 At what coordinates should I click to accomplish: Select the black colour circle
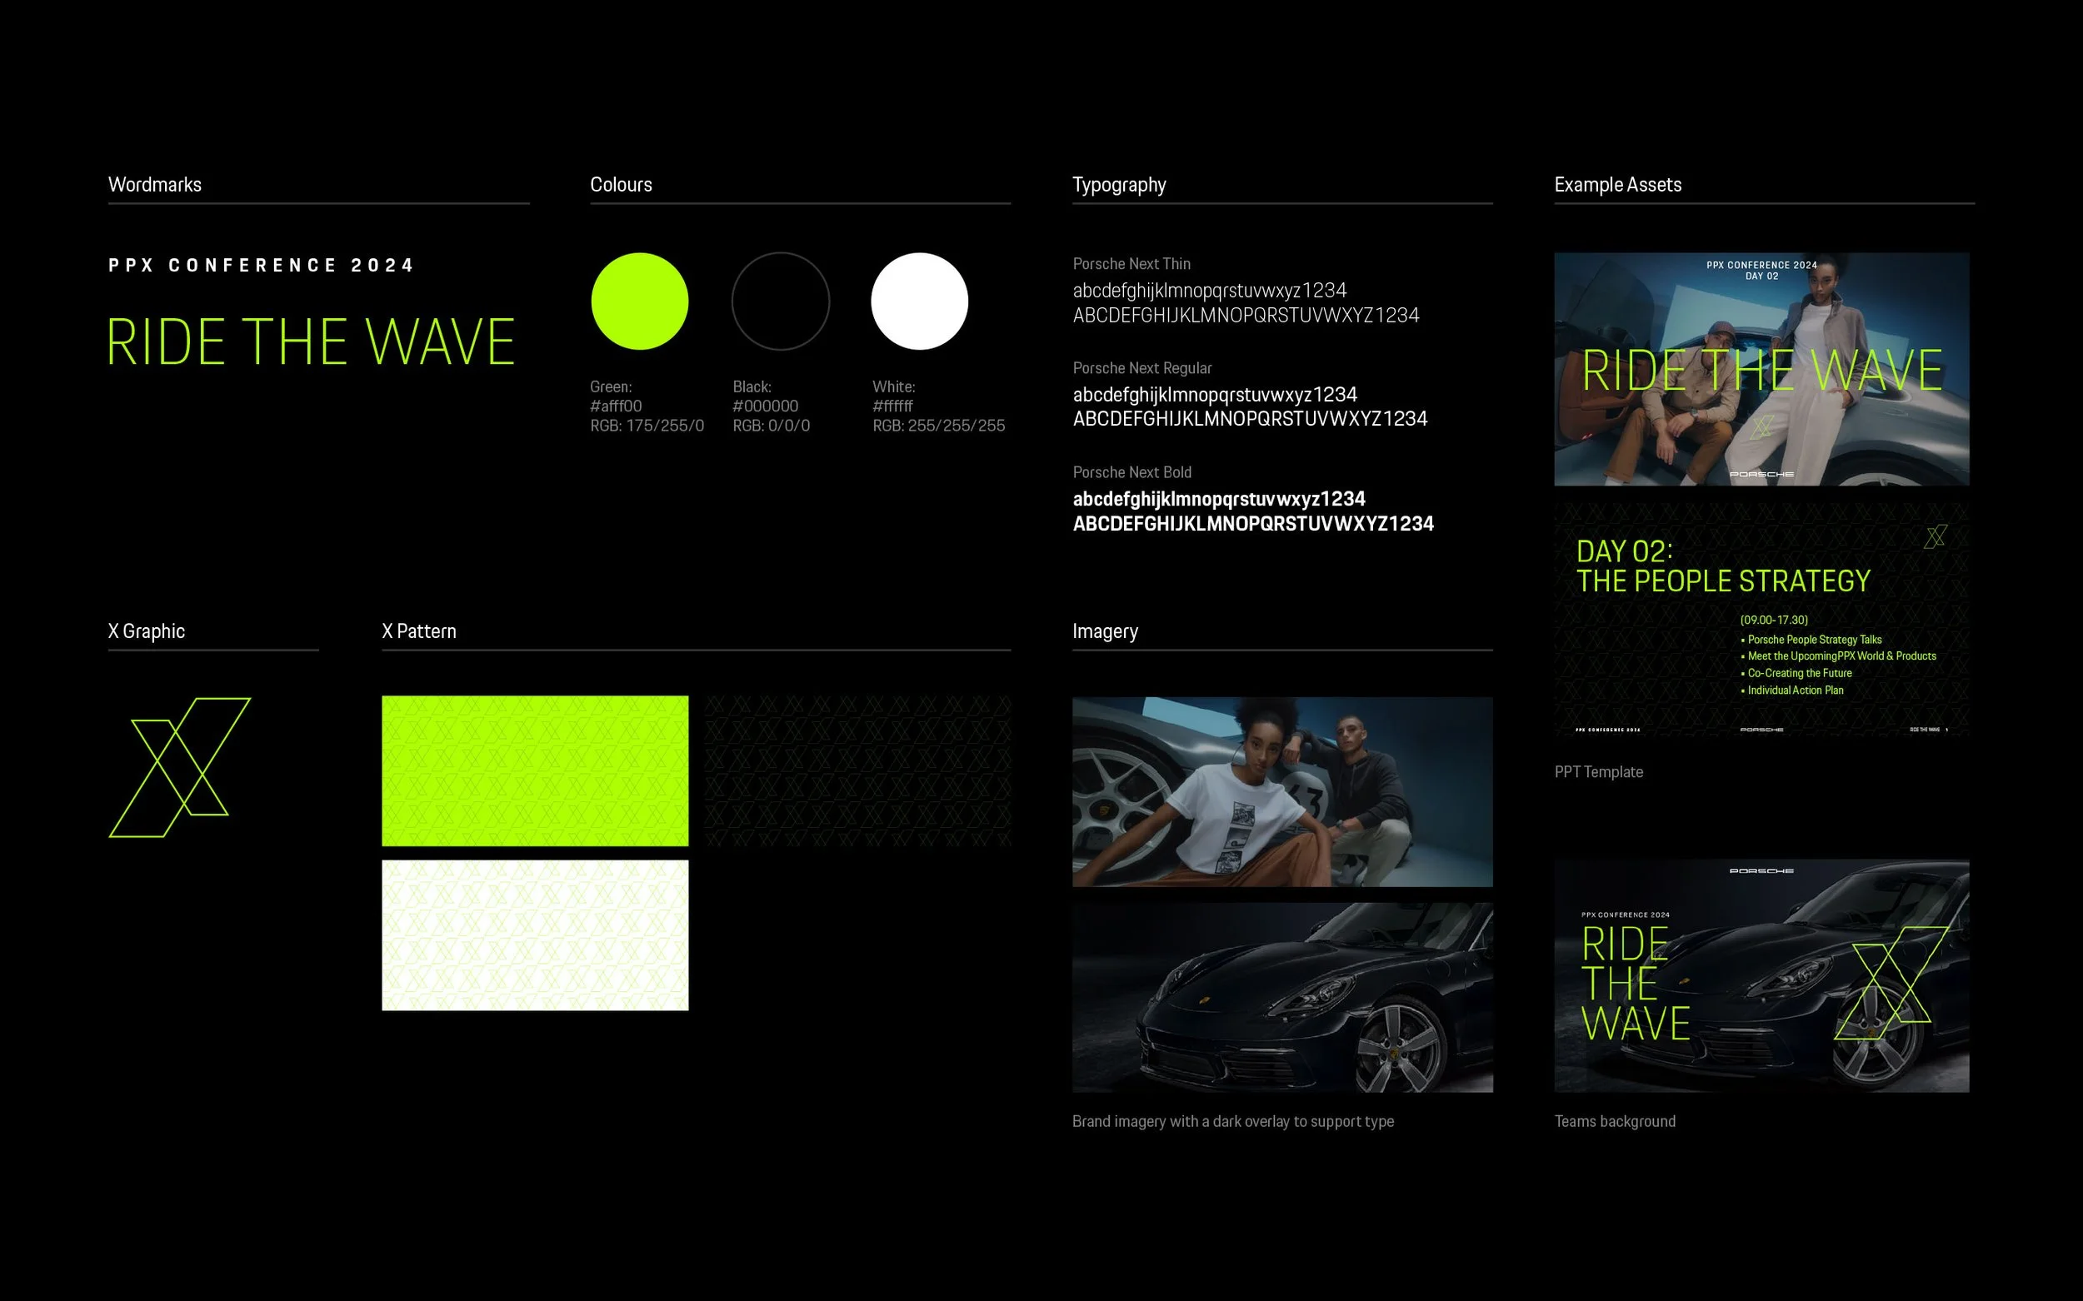pyautogui.click(x=780, y=302)
